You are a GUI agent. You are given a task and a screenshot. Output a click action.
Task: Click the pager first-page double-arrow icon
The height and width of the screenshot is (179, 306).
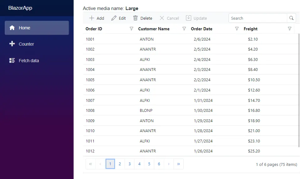coord(91,164)
